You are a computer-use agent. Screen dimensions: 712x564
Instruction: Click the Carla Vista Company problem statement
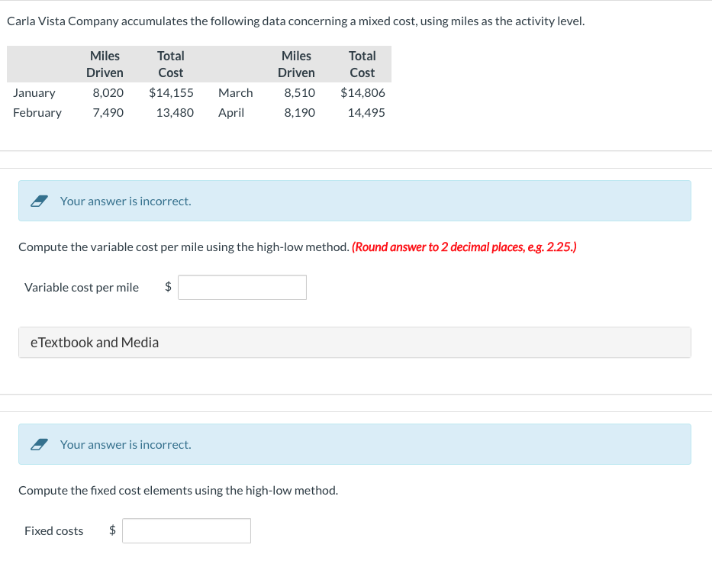pos(296,21)
